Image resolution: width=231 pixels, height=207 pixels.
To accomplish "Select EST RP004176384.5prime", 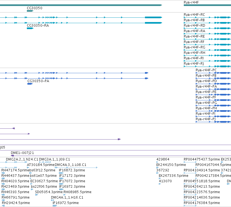I will pyautogui.click(x=202, y=203).
